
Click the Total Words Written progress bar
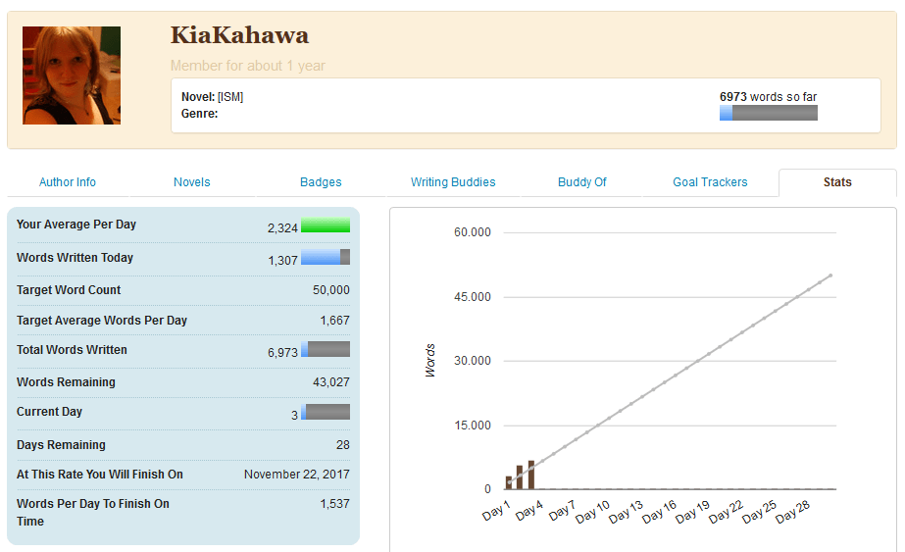[x=326, y=350]
